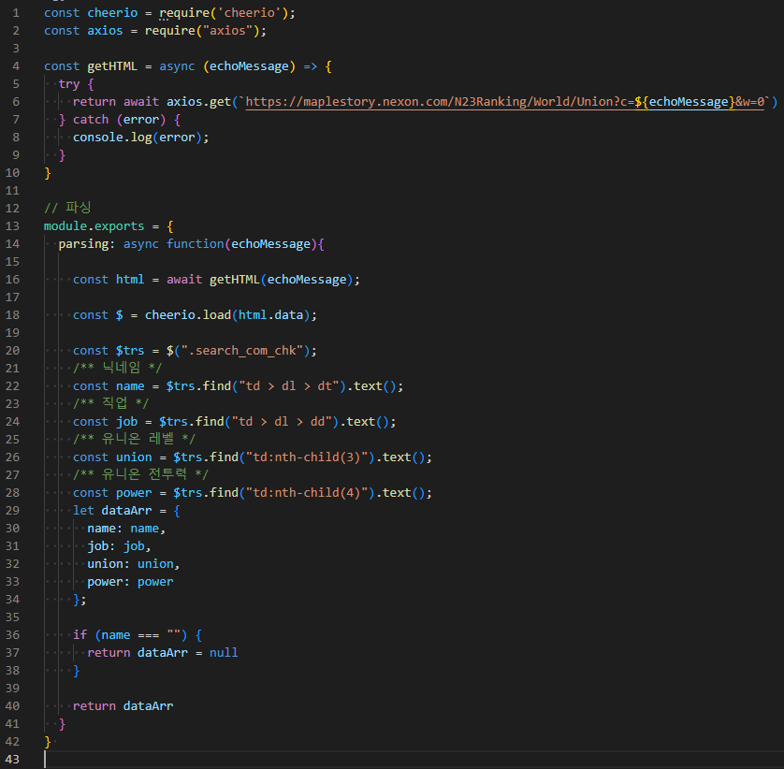Viewport: 784px width, 769px height.
Task: Click the "axios" string in the require call
Action: [231, 31]
